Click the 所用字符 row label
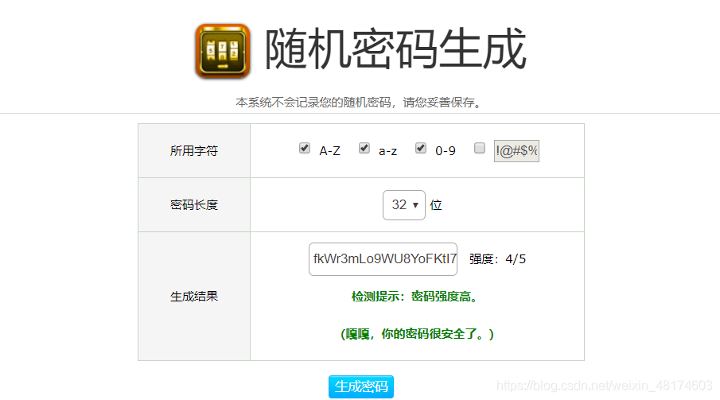The image size is (720, 400). (x=194, y=150)
